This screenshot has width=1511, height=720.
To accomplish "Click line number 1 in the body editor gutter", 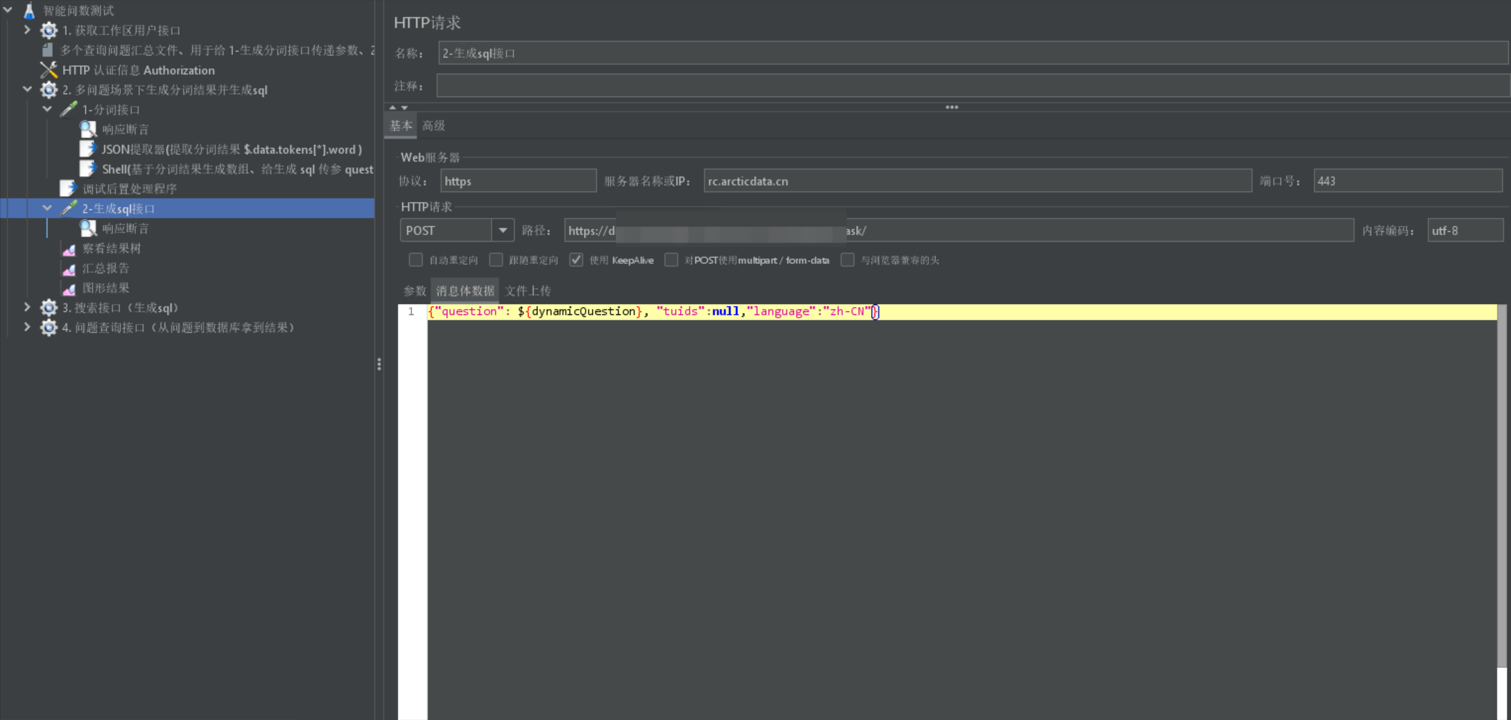I will point(411,311).
